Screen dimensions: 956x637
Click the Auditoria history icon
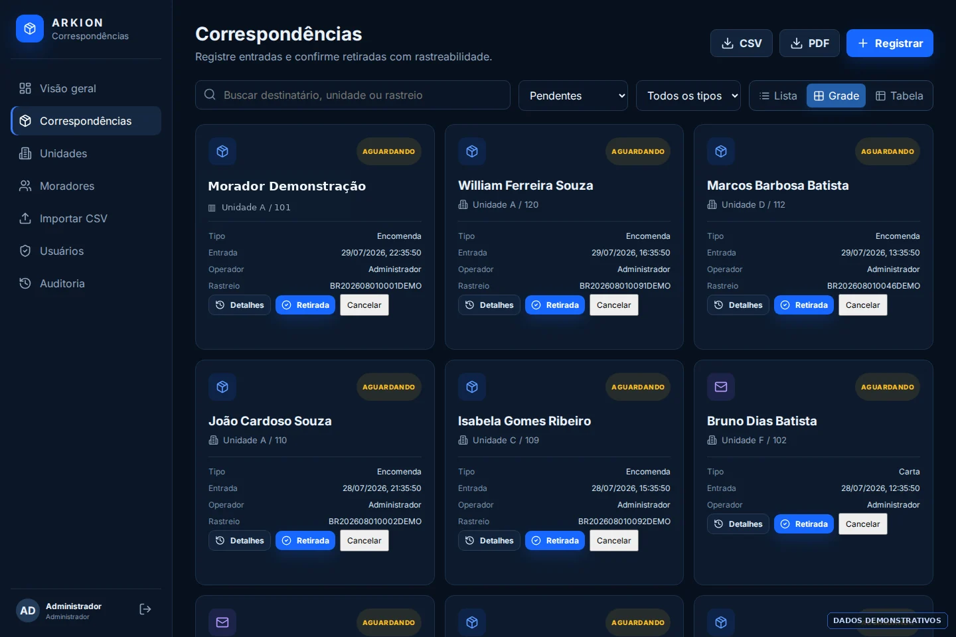pyautogui.click(x=25, y=283)
